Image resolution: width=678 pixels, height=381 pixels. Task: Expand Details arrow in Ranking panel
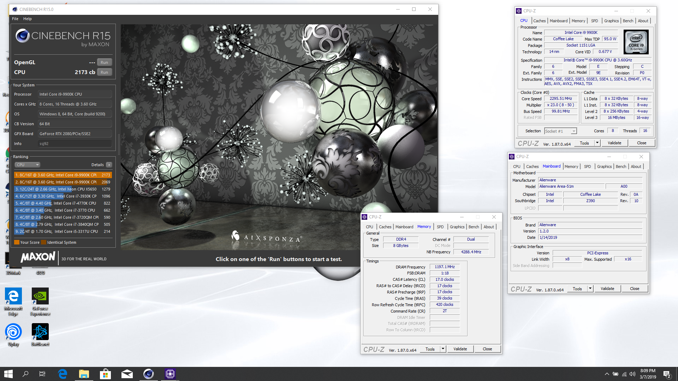click(x=109, y=165)
